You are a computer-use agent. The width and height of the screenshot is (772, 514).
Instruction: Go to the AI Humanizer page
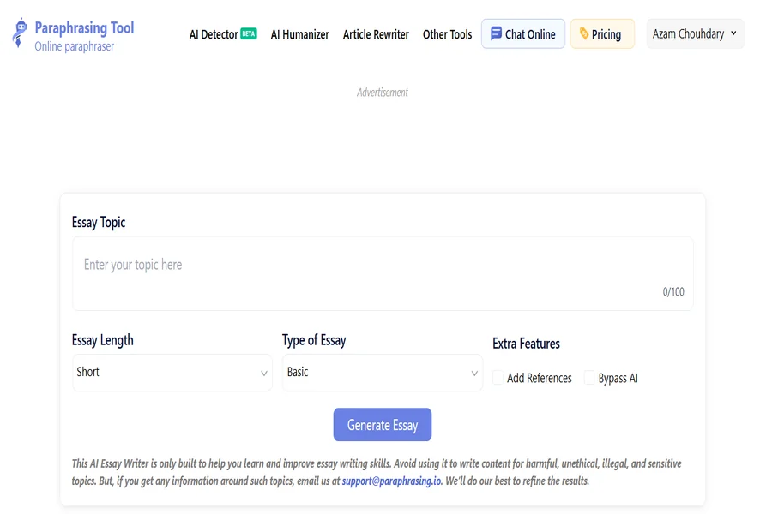click(299, 34)
